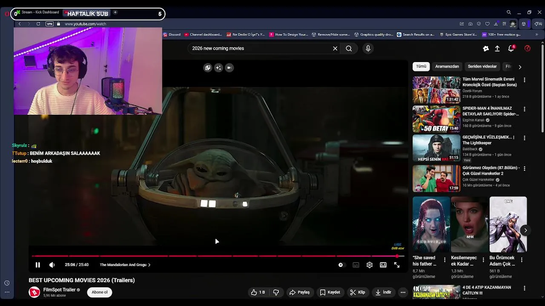This screenshot has height=306, width=545.
Task: Click the picture-in-picture pop-out icon above video
Action: pyautogui.click(x=208, y=68)
